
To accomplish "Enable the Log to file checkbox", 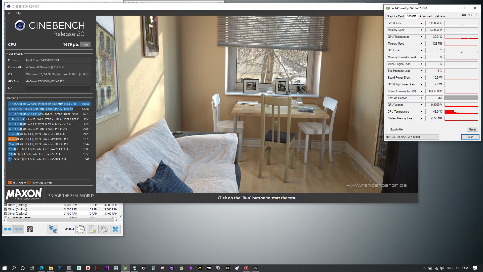I will (x=389, y=129).
